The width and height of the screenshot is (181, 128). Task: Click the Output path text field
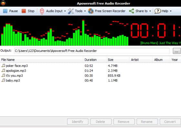92,51
